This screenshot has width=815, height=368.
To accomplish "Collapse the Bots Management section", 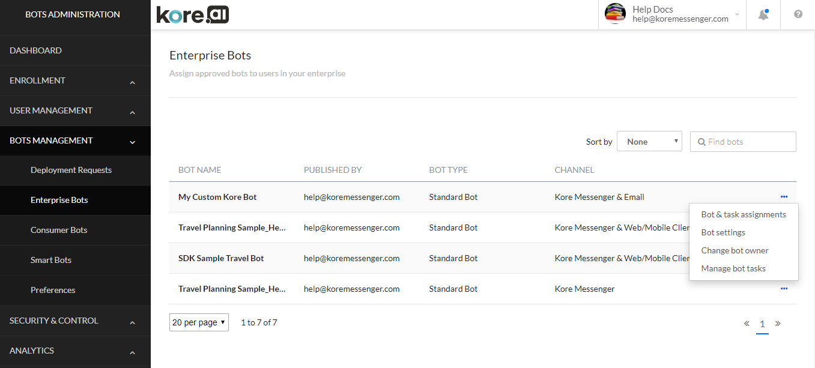I will pyautogui.click(x=132, y=142).
